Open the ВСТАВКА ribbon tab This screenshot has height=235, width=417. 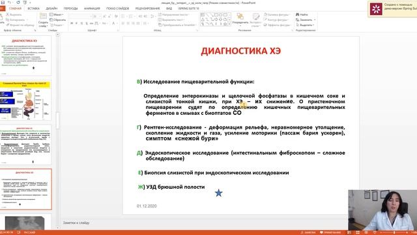33,8
